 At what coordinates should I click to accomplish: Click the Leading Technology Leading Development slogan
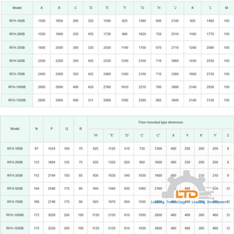click(189, 202)
